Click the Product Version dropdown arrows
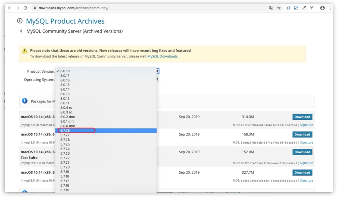Viewport: 337px width, 197px height. coord(157,71)
